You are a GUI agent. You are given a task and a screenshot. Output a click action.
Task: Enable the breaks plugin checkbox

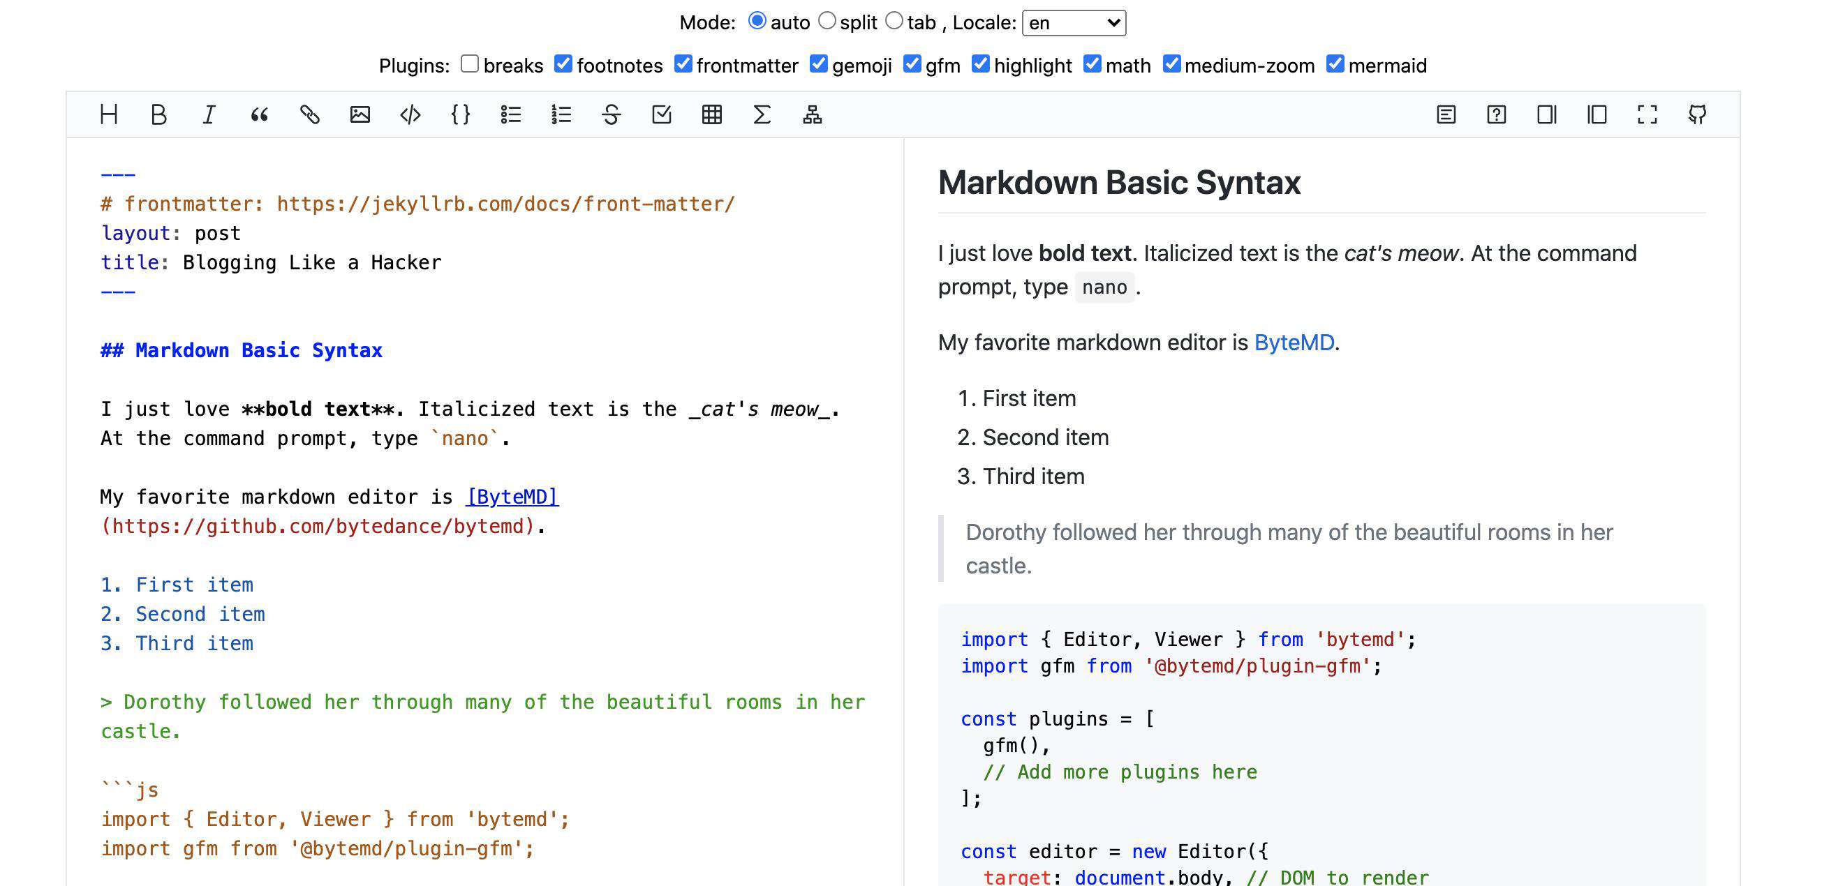[470, 63]
